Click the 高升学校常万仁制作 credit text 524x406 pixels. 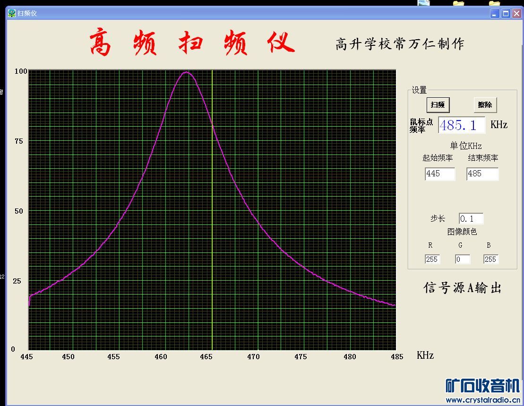coord(400,44)
